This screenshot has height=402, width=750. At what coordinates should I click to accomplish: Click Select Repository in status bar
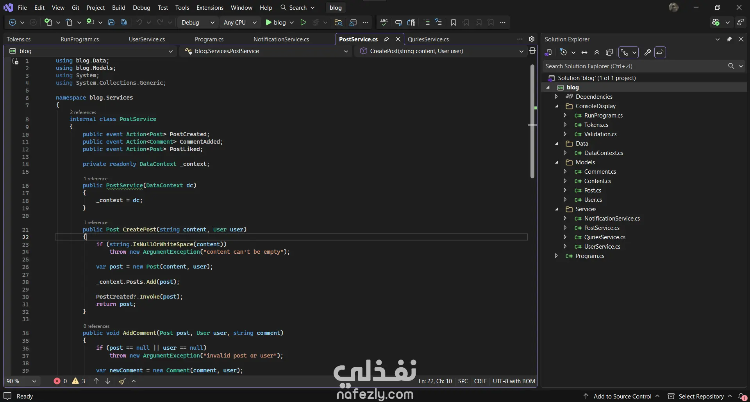coord(701,396)
